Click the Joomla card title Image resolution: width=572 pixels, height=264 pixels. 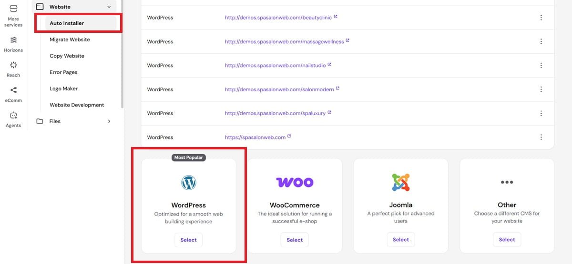tap(401, 205)
